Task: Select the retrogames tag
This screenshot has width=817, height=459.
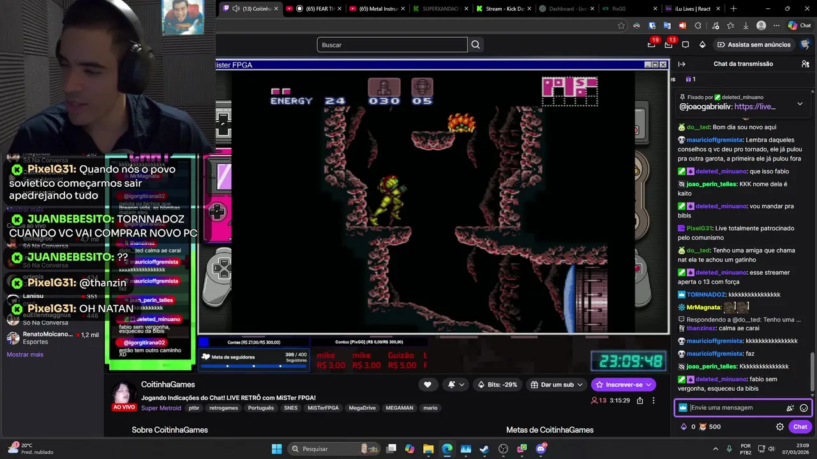Action: click(x=223, y=408)
